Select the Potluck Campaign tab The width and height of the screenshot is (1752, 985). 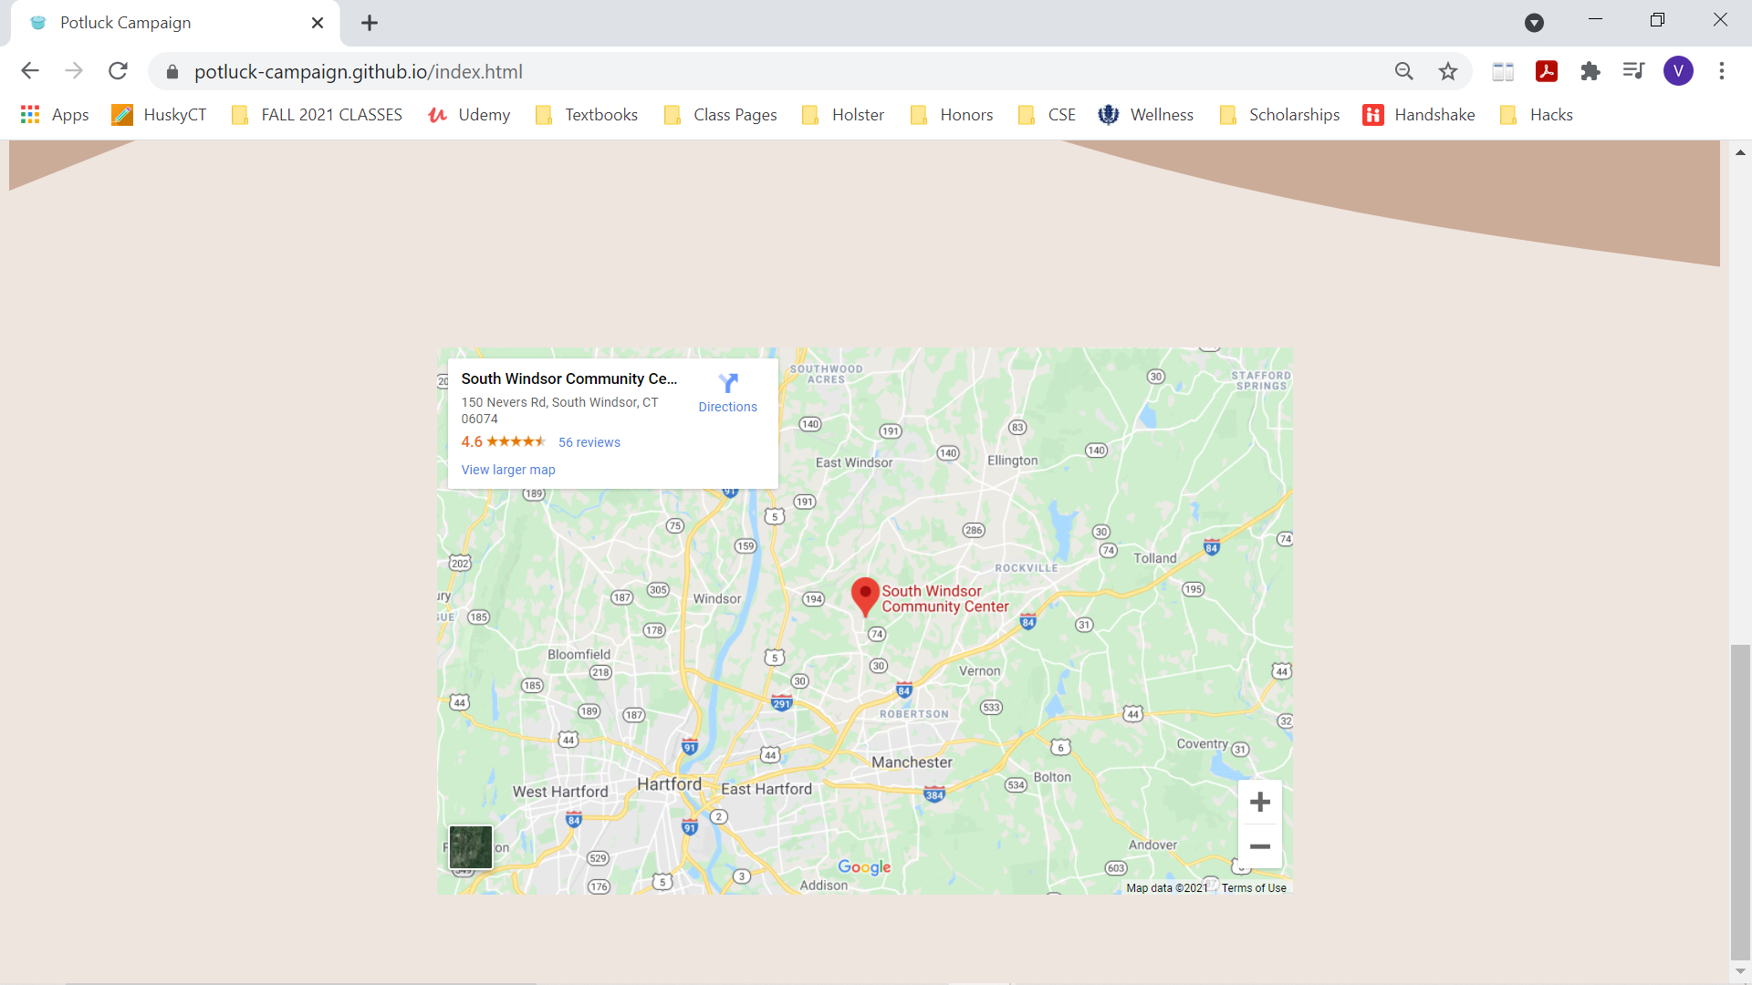pos(164,23)
